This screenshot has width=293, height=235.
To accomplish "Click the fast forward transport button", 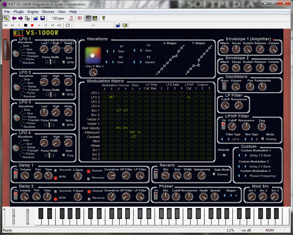I will click(x=53, y=25).
